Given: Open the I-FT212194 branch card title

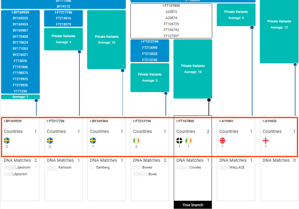Looking at the screenshot, I should point(142,121).
